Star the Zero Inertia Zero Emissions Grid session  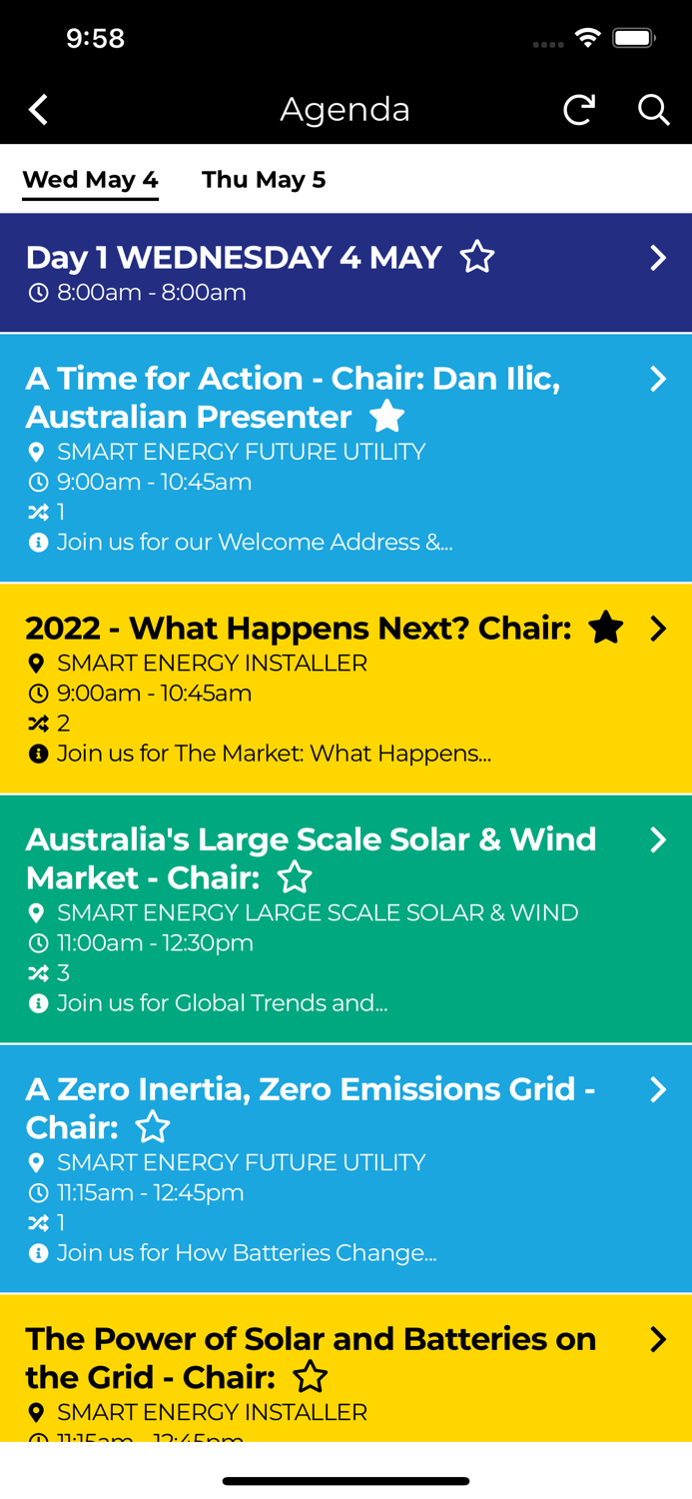click(x=153, y=1126)
